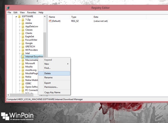
Task: Choose Export in the context menu
Action: pos(54,83)
